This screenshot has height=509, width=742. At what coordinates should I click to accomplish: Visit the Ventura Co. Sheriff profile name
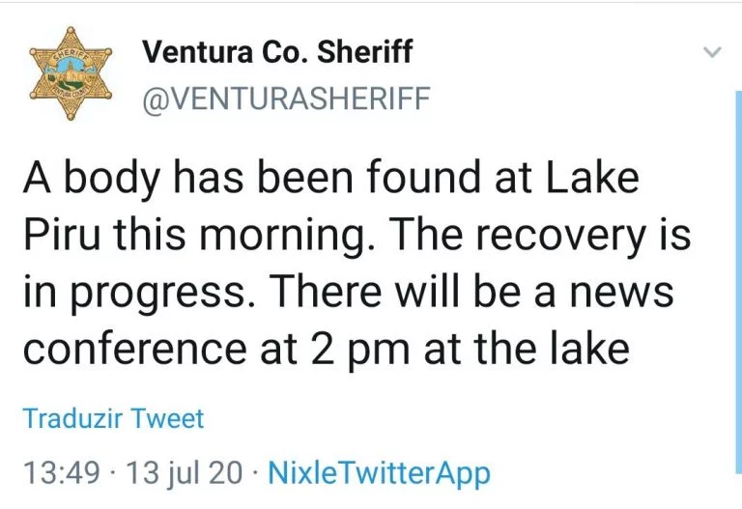tap(277, 51)
